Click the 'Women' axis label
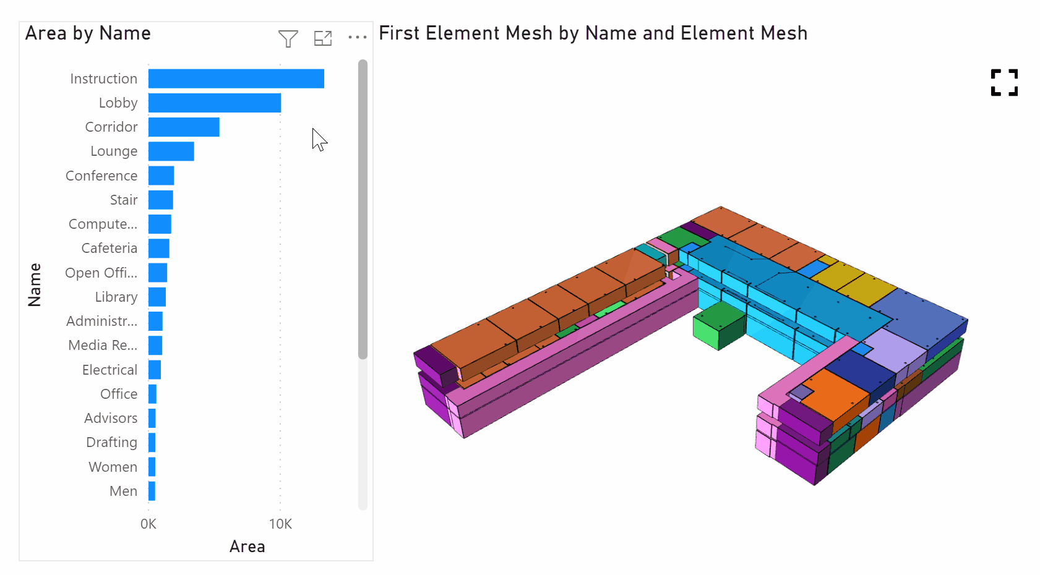The height and width of the screenshot is (575, 1040). pyautogui.click(x=113, y=467)
